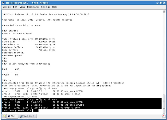The height and width of the screenshot is (120, 167).
Task: Click 'Total System Global Area' line
Action: tap(29, 39)
